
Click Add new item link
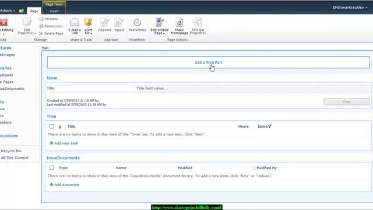(x=66, y=143)
